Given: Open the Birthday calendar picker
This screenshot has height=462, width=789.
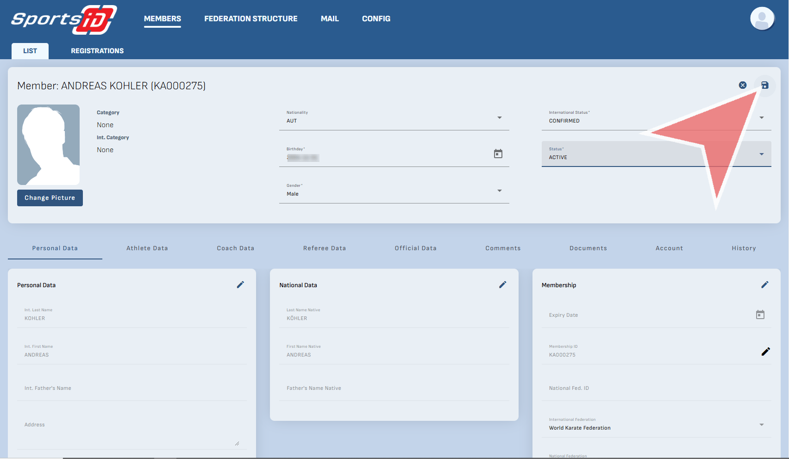Looking at the screenshot, I should pyautogui.click(x=498, y=154).
